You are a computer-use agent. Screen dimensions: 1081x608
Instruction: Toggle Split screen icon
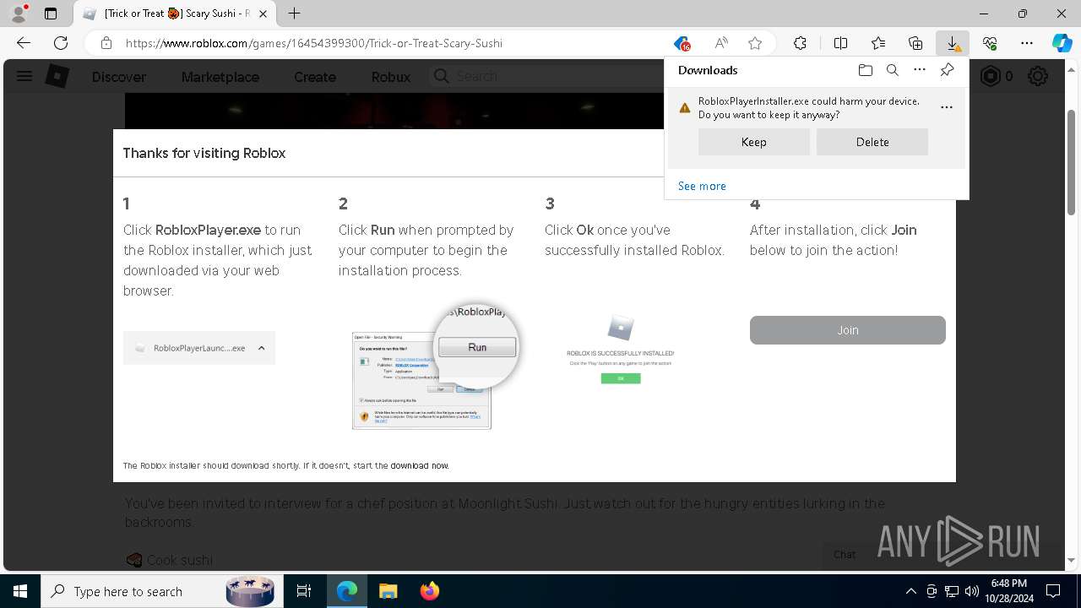[x=840, y=43]
